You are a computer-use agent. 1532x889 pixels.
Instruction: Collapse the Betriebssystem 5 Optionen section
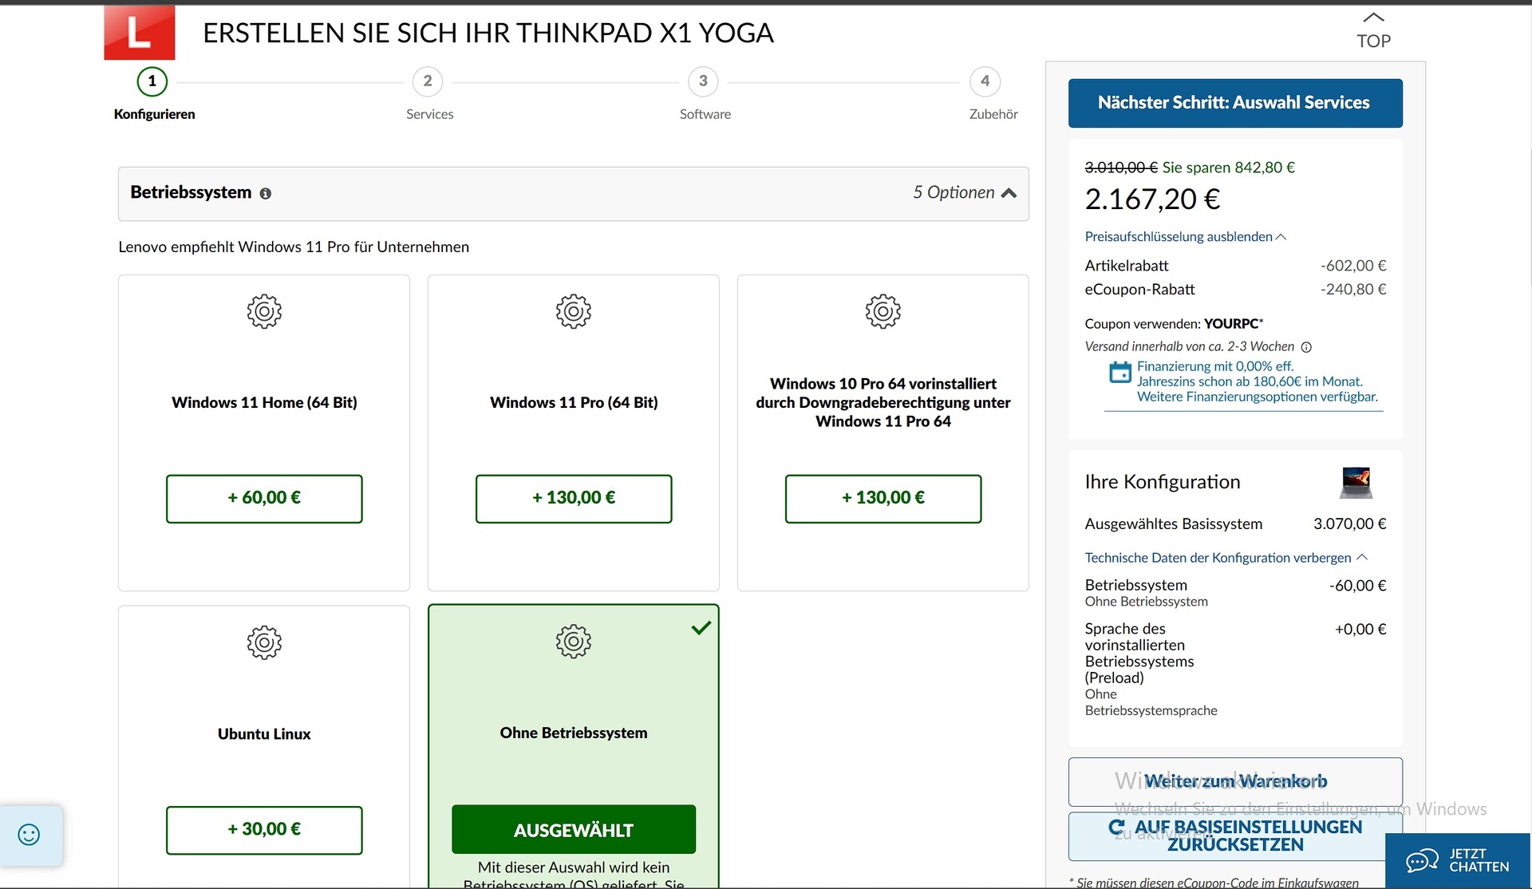click(1009, 193)
